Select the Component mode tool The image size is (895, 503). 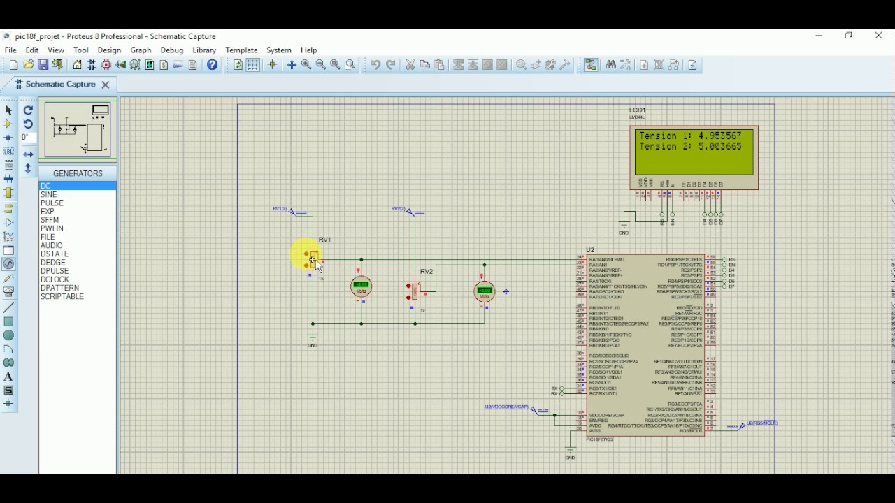click(8, 124)
